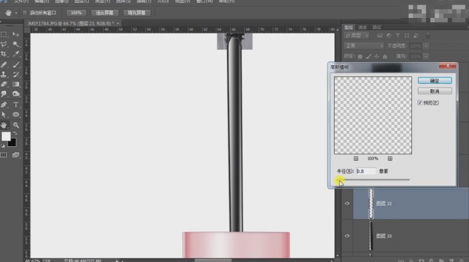Close the JMSY1784.JPG document tab

118,23
